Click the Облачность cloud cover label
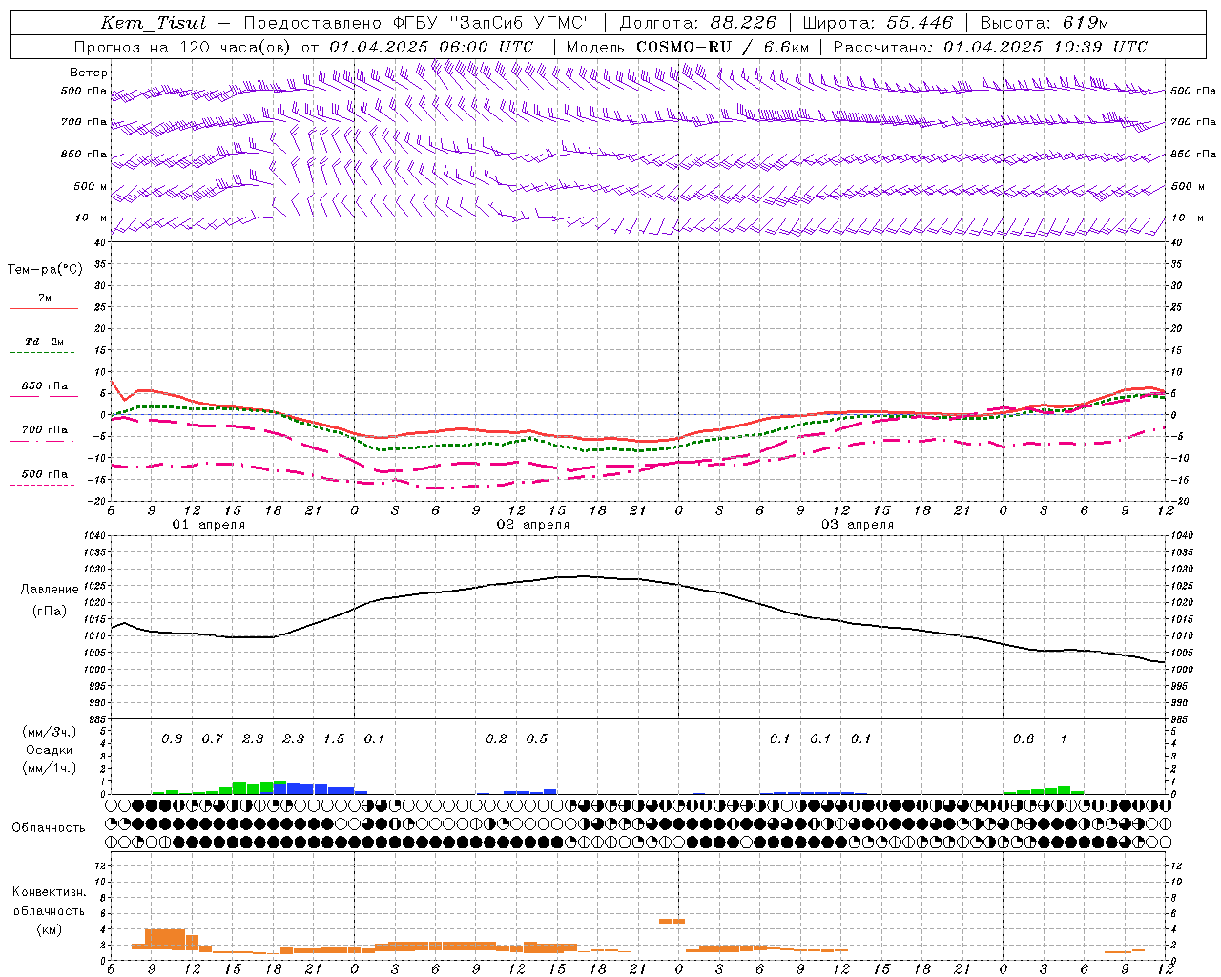The height and width of the screenshot is (977, 1221). [49, 828]
